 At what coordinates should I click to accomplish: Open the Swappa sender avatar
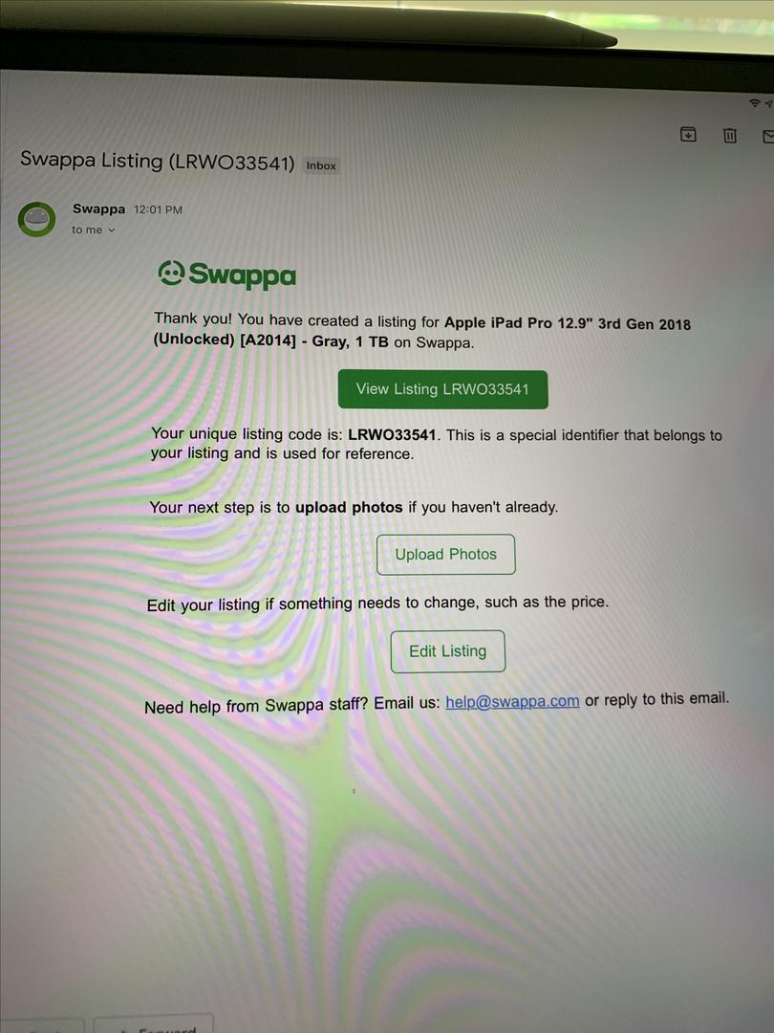(x=36, y=219)
